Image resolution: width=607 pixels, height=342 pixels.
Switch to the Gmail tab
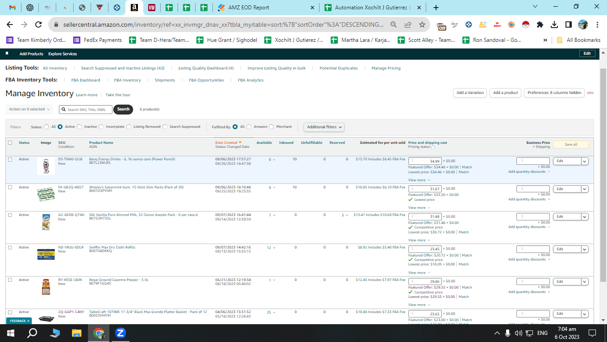click(x=12, y=8)
